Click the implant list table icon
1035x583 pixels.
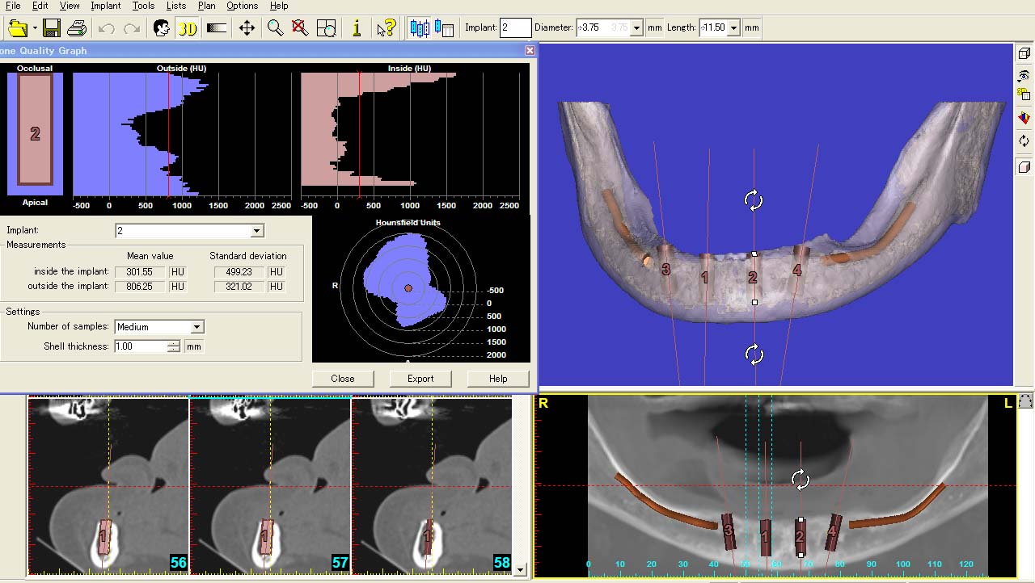(444, 28)
